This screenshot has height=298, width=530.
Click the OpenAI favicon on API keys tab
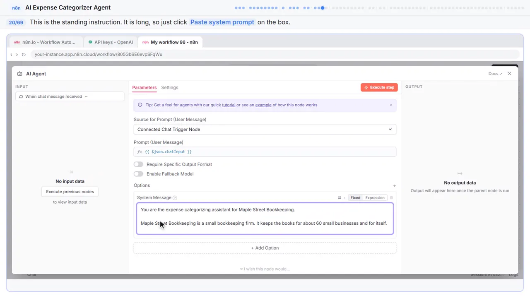click(x=90, y=42)
